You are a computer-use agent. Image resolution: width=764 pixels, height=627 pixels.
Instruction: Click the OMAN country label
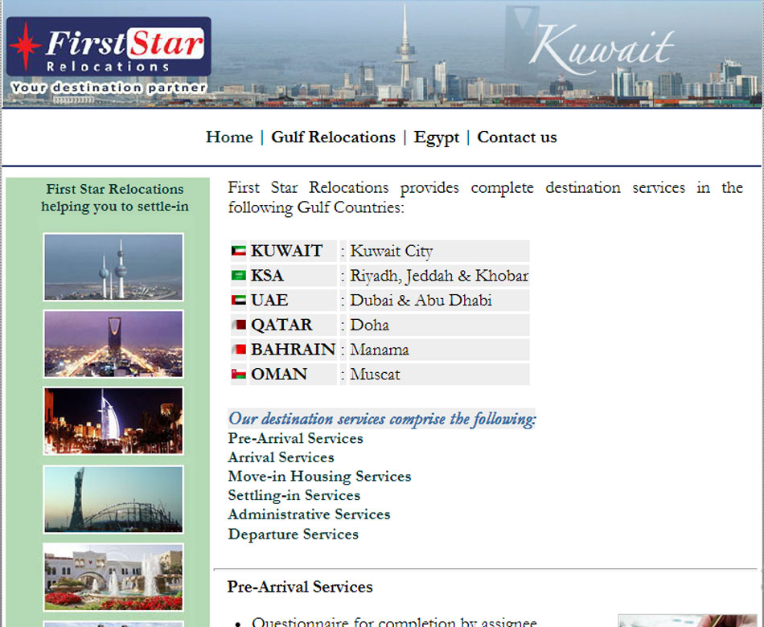279,374
